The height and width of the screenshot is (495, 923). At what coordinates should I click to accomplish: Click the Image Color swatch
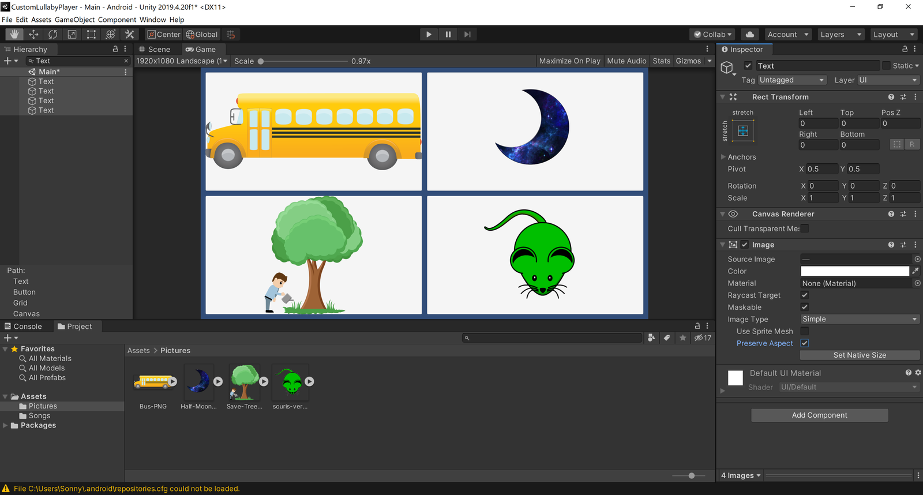[x=855, y=271]
